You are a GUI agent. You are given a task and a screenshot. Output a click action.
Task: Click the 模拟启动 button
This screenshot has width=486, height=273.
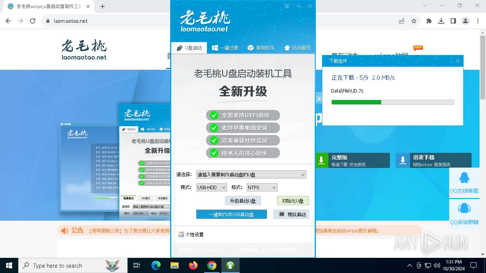[291, 214]
